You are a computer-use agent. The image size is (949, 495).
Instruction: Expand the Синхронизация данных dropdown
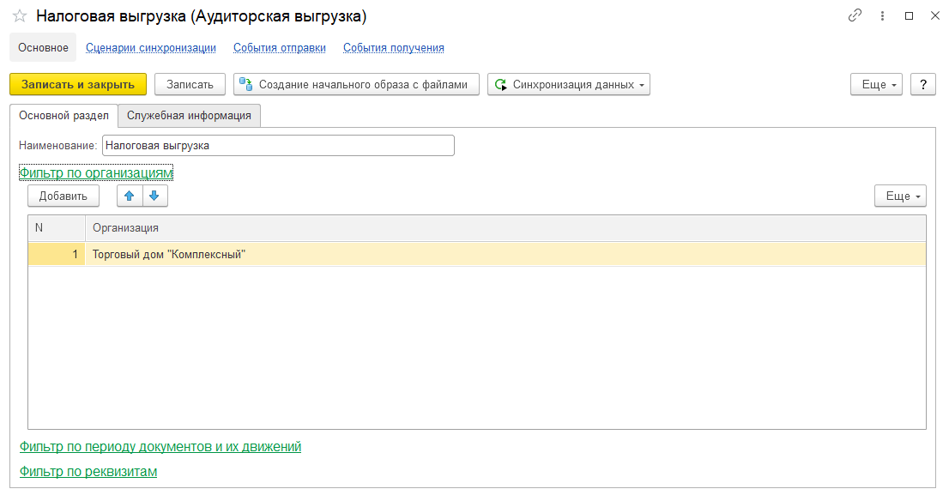[642, 84]
